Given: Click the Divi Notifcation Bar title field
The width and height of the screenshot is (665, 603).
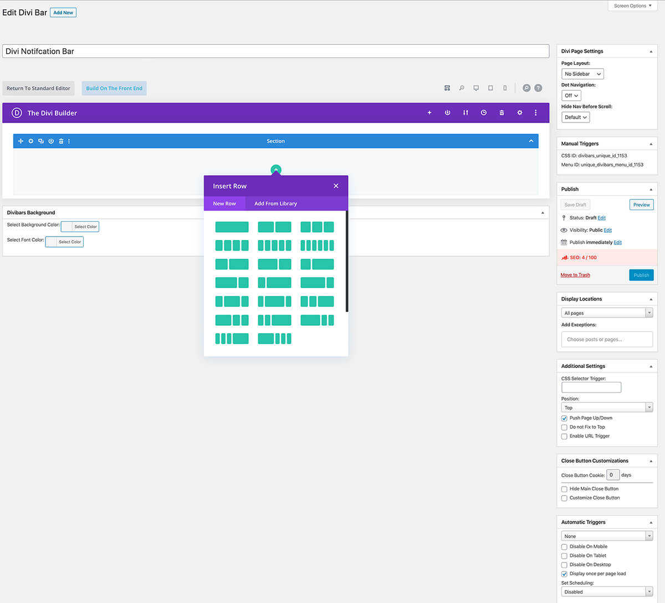Looking at the screenshot, I should (276, 51).
